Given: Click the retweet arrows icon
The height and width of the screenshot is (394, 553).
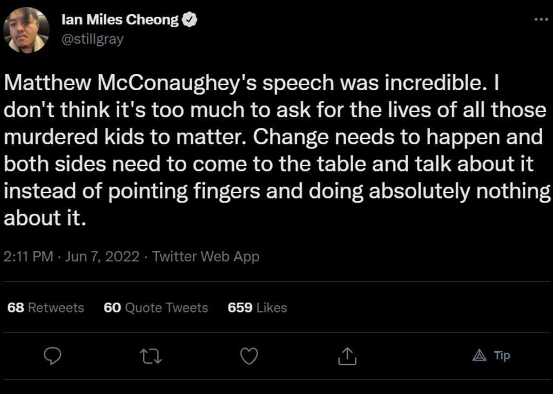Looking at the screenshot, I should point(151,356).
